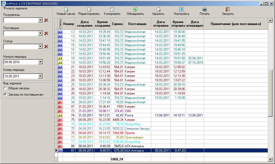Close the journal via Закрыть icon
The height and width of the screenshot is (164, 275).
click(x=227, y=10)
